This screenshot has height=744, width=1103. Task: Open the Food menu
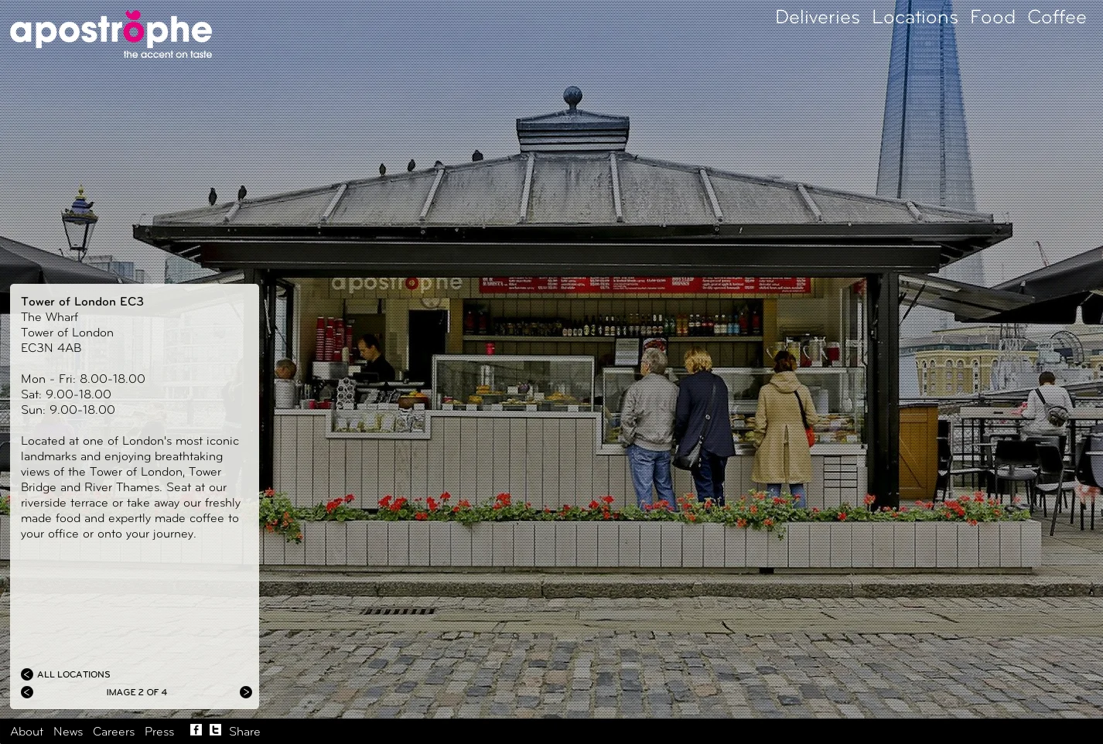pos(992,17)
